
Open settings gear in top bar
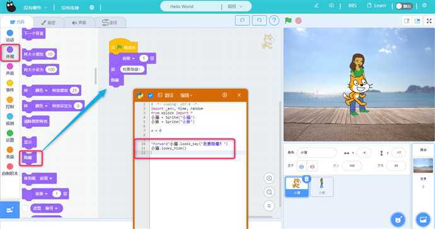click(x=424, y=6)
